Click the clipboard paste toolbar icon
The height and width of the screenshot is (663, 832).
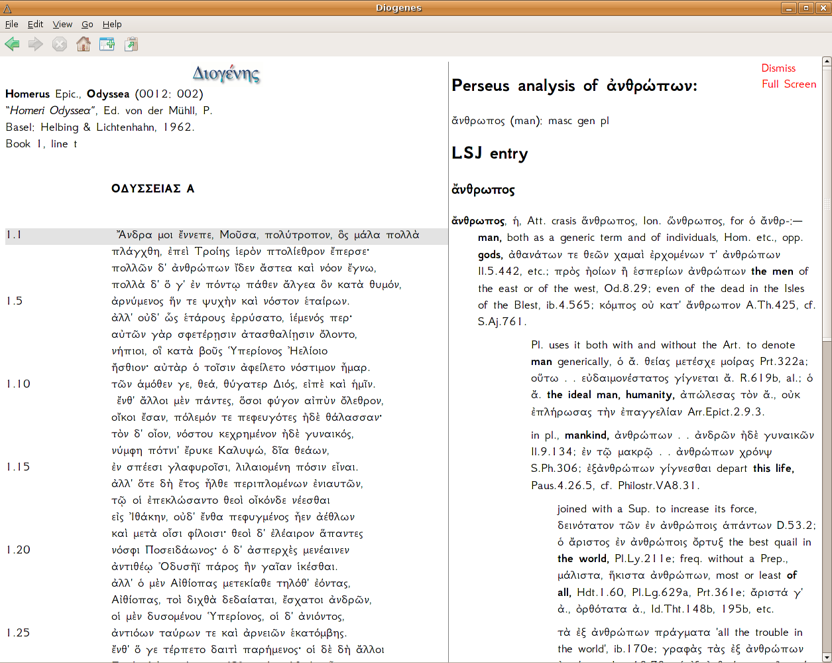[x=131, y=44]
